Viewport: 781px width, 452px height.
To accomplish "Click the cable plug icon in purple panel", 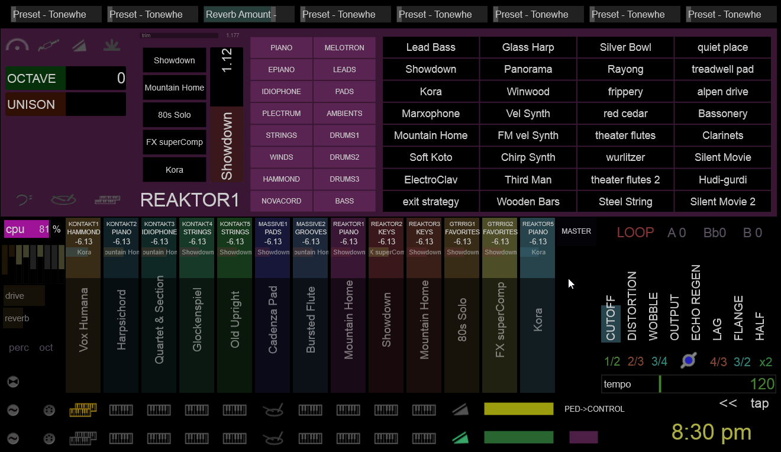I will pos(49,45).
